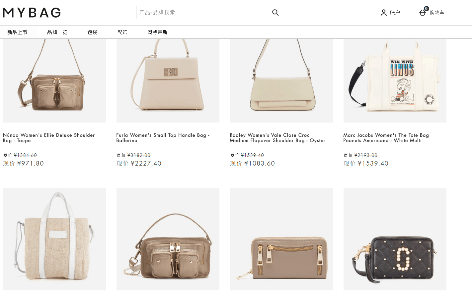
Task: Open the 新品上市 menu
Action: (x=17, y=32)
